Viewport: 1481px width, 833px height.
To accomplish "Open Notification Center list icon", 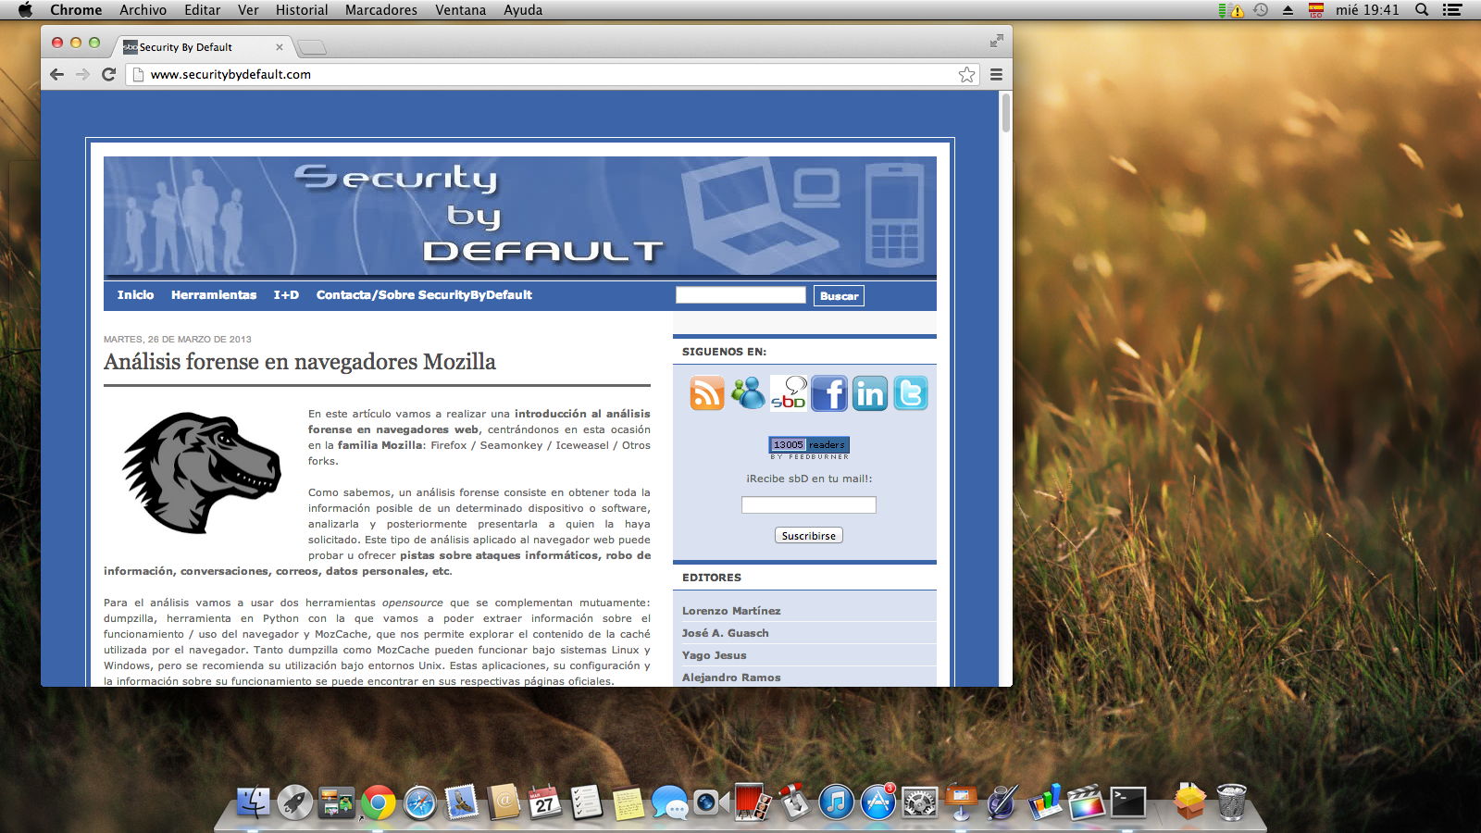I will (1452, 10).
